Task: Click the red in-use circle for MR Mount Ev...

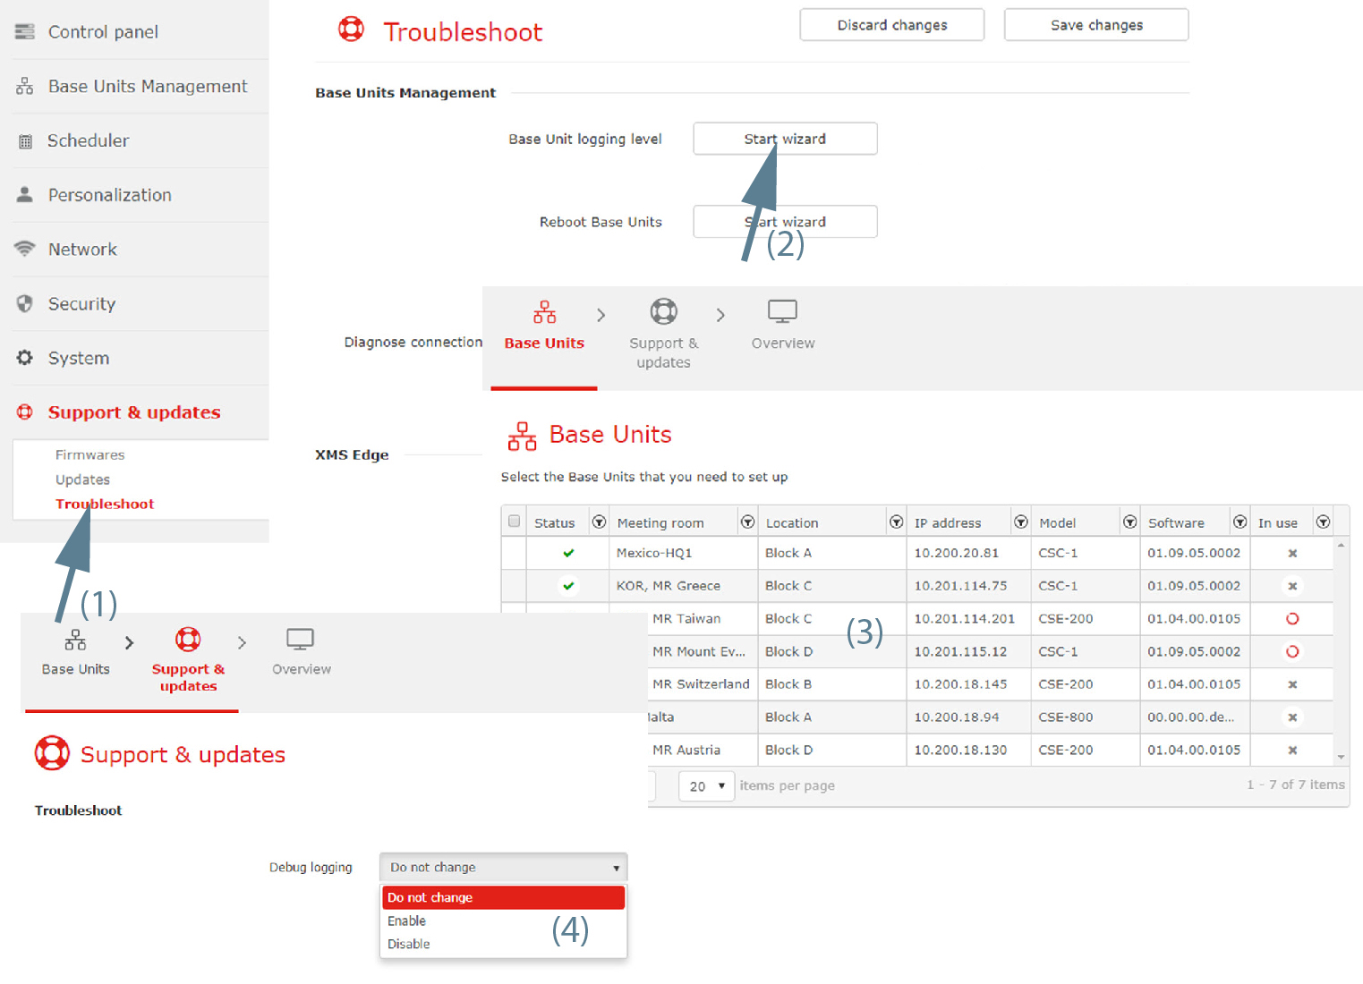Action: tap(1292, 651)
